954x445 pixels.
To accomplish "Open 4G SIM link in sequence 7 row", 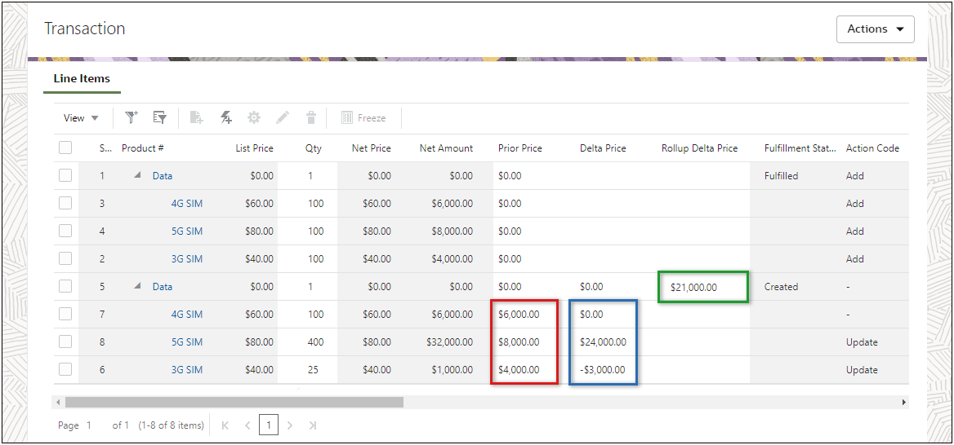I will point(187,315).
